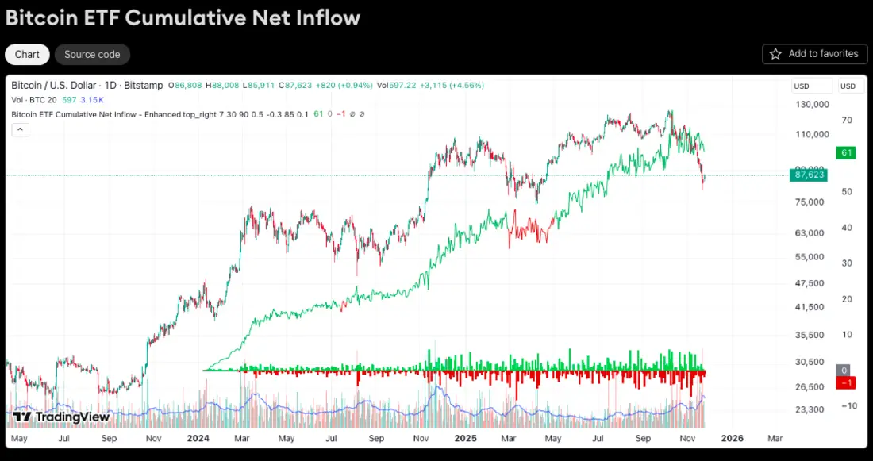The width and height of the screenshot is (873, 461).
Task: Click the gray 0 indicator axis label
Action: [844, 371]
